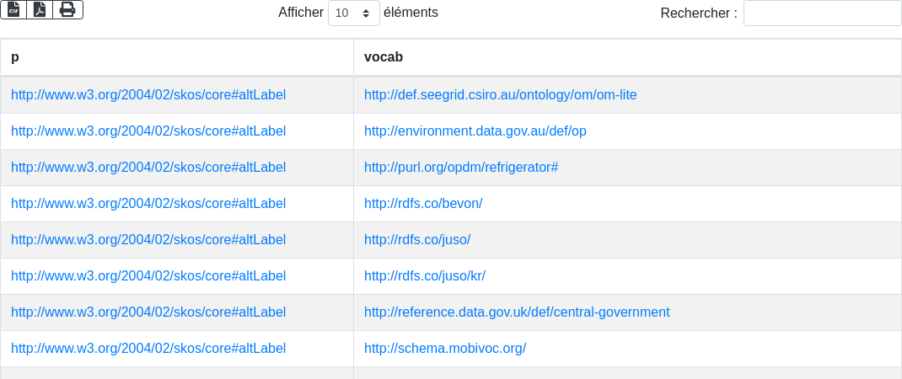Export the table as CSV

click(13, 9)
